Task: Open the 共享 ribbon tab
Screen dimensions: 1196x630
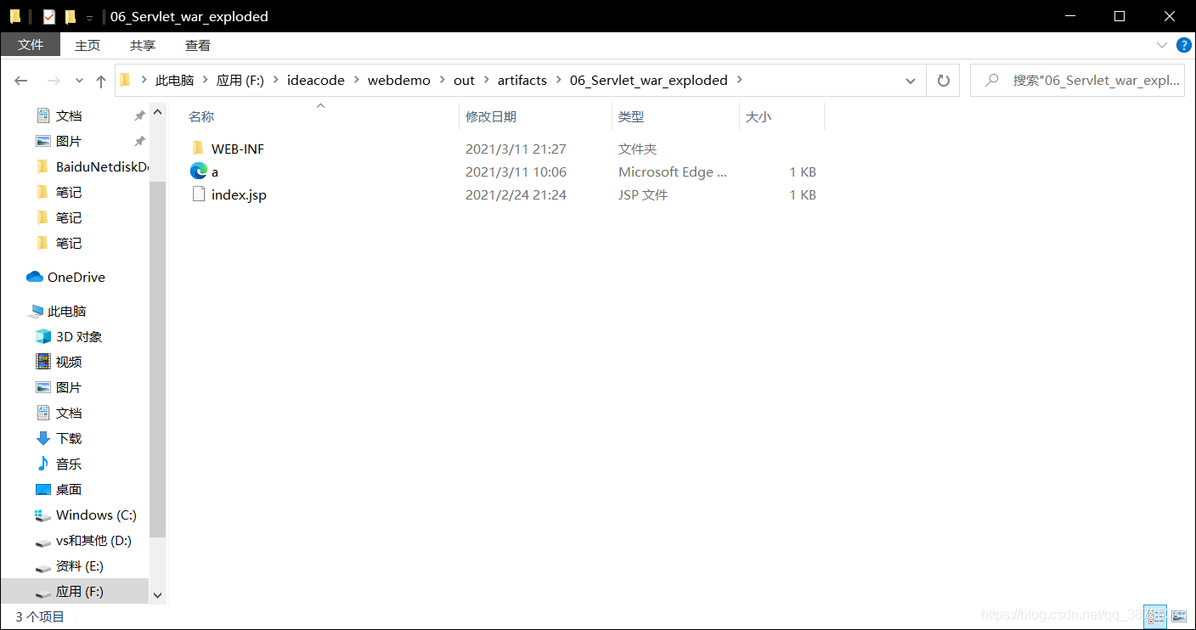Action: 143,45
